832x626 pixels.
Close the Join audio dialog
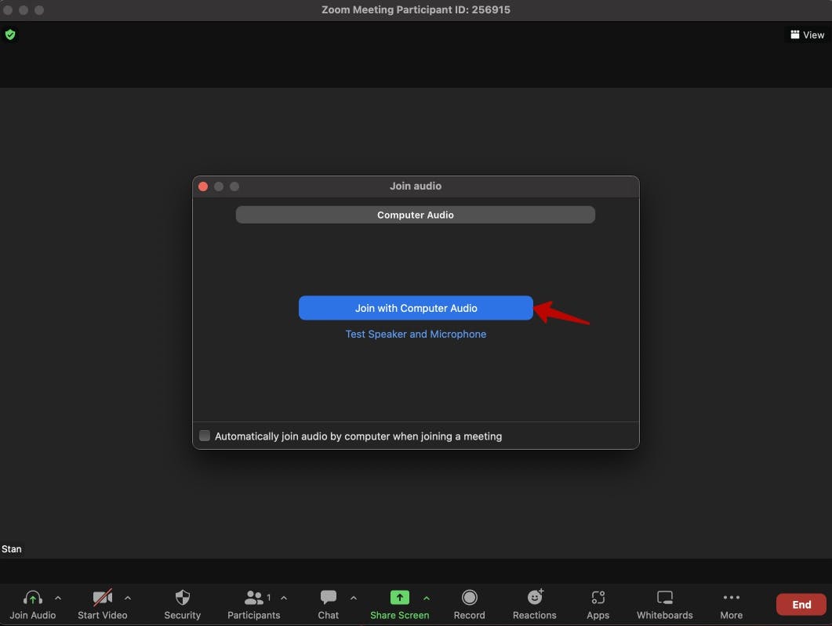(x=203, y=186)
